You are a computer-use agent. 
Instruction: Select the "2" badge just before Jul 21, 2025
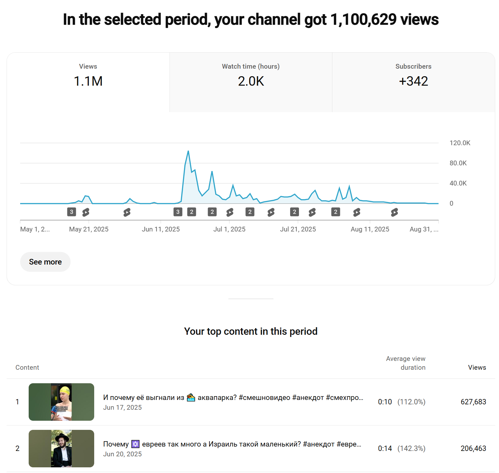tap(295, 212)
